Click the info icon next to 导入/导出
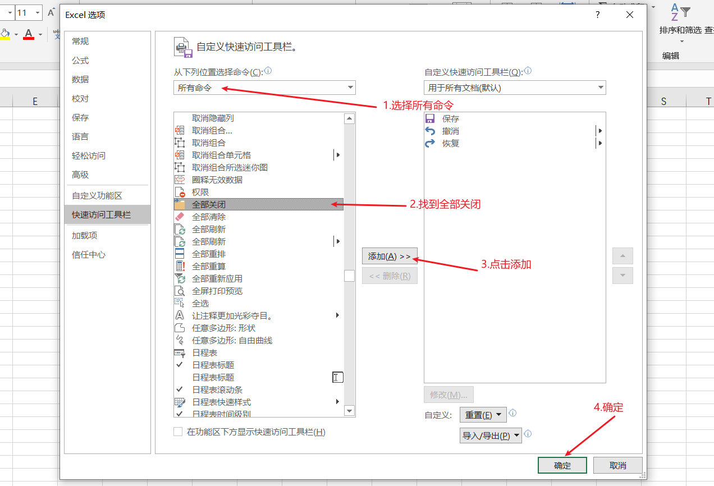The width and height of the screenshot is (714, 486). (528, 434)
